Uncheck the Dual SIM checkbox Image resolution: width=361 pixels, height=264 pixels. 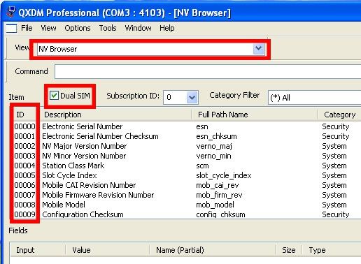[x=54, y=96]
